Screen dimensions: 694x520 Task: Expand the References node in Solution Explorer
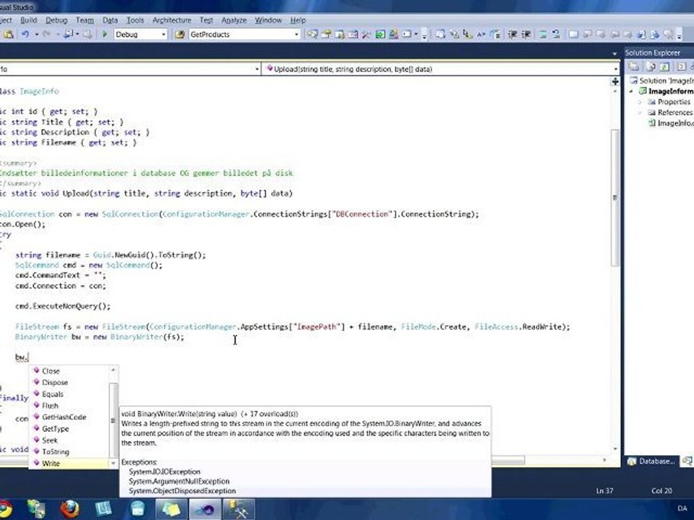pos(640,113)
